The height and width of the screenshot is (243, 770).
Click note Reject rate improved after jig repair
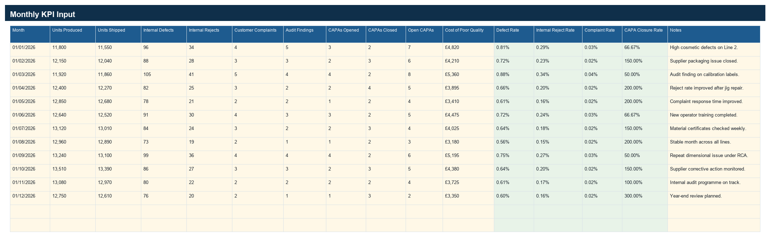[x=714, y=90]
